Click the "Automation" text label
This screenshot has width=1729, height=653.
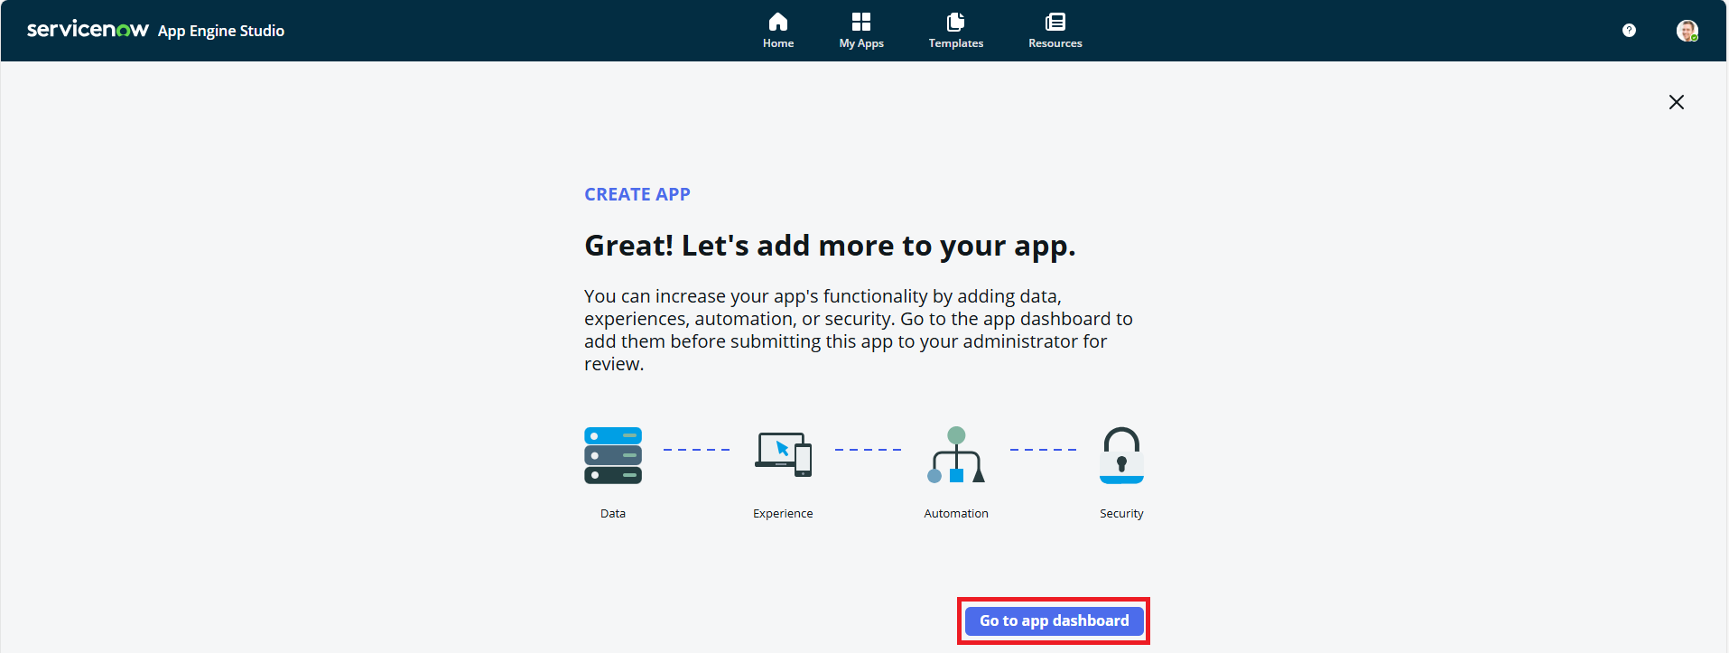(x=955, y=513)
